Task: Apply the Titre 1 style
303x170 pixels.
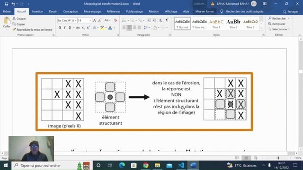Action: pyautogui.click(x=216, y=24)
